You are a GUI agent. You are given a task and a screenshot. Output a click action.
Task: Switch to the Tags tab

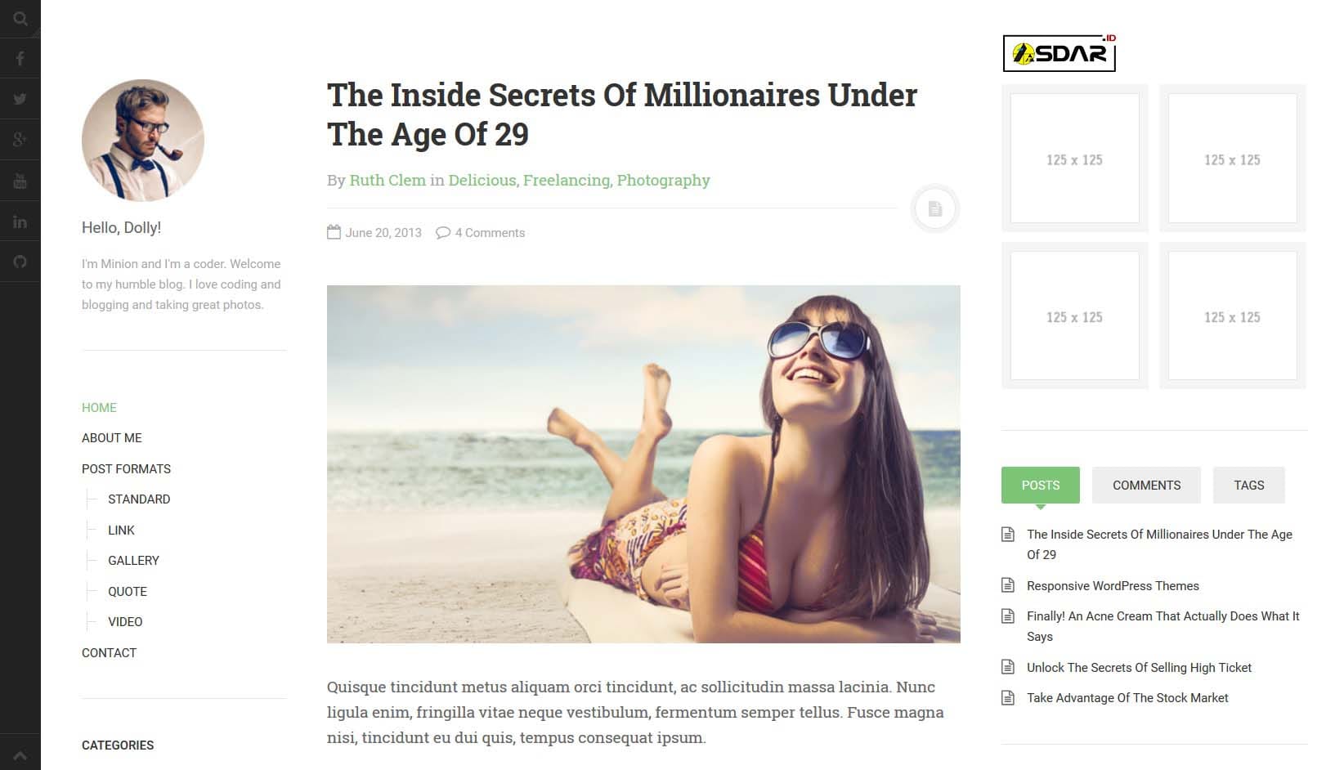(1248, 486)
